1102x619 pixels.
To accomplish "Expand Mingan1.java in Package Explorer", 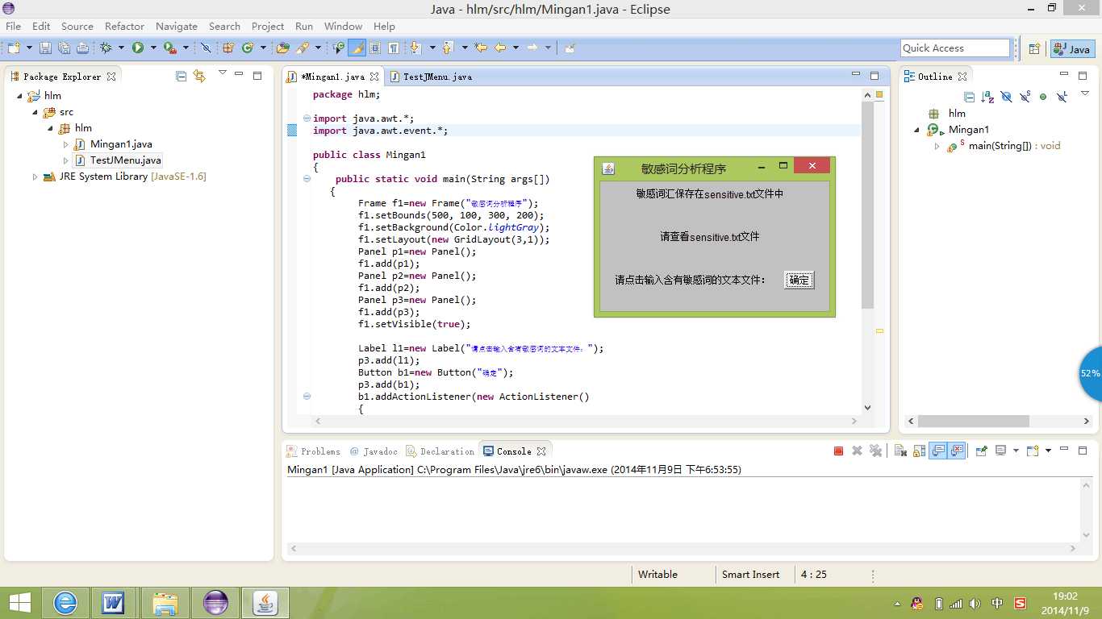I will (x=66, y=144).
